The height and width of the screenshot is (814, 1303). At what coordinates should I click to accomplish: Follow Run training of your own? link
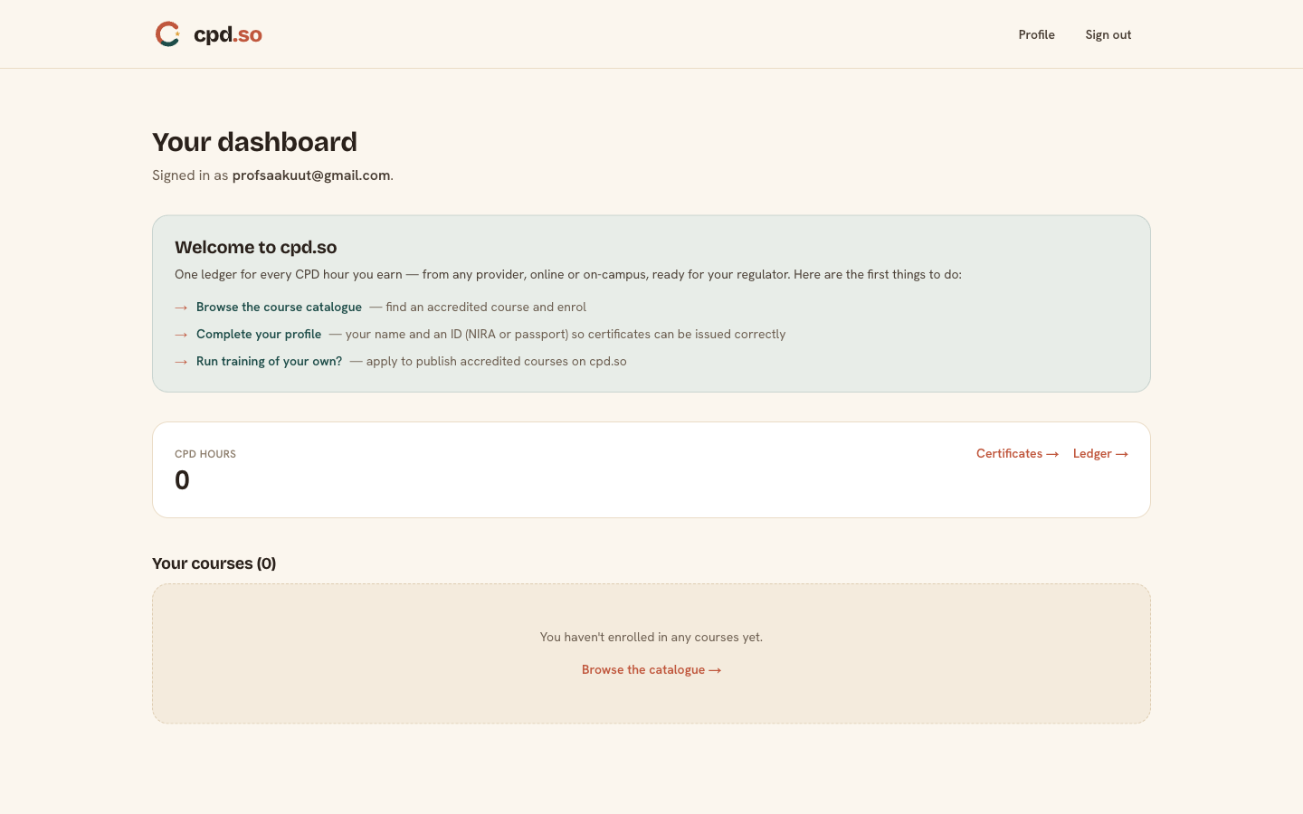point(269,362)
